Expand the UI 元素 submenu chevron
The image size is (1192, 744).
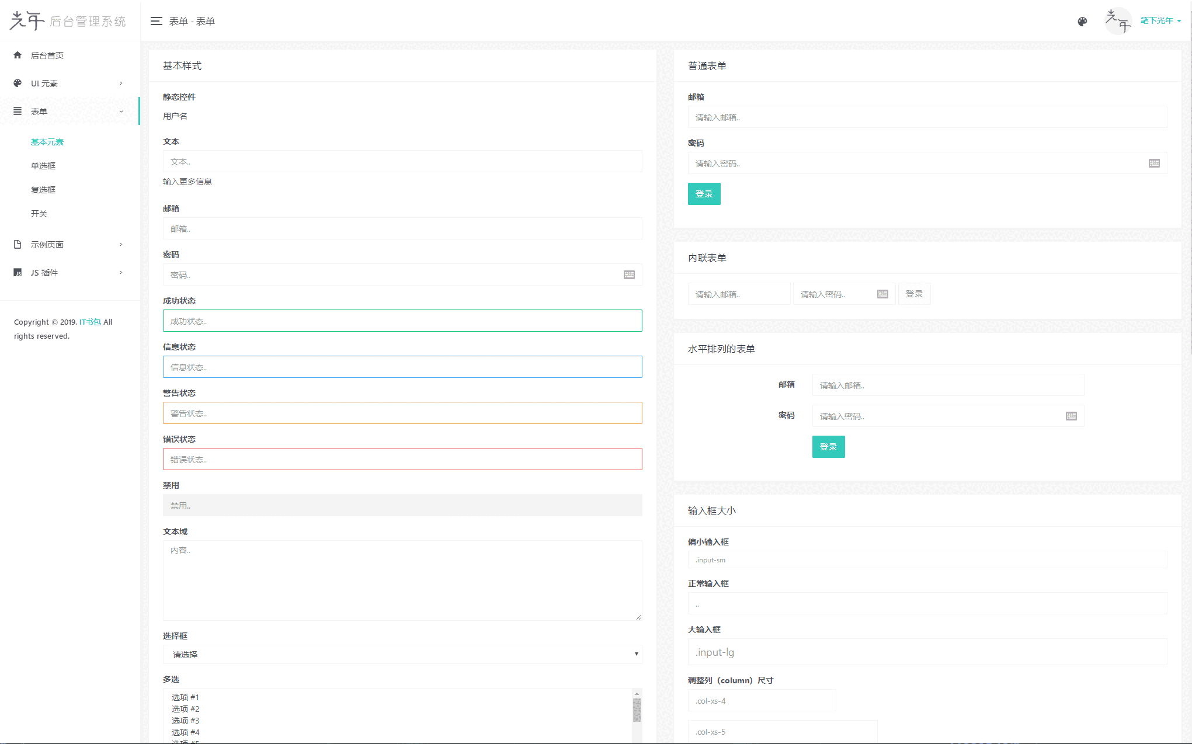click(121, 83)
